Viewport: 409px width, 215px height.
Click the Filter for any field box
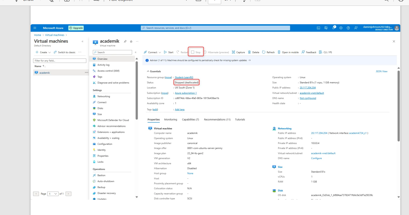[x=60, y=61]
